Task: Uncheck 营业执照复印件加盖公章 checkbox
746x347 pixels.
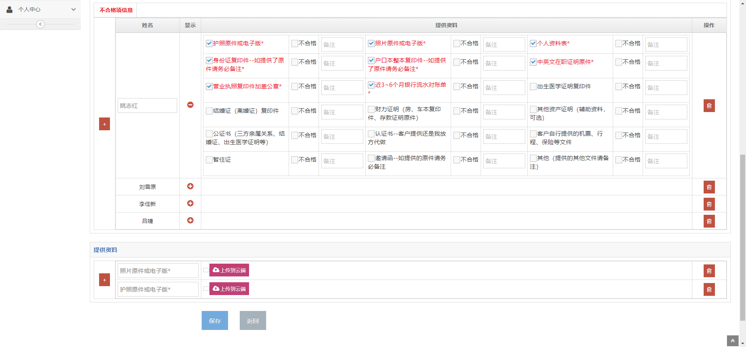Action: point(209,86)
